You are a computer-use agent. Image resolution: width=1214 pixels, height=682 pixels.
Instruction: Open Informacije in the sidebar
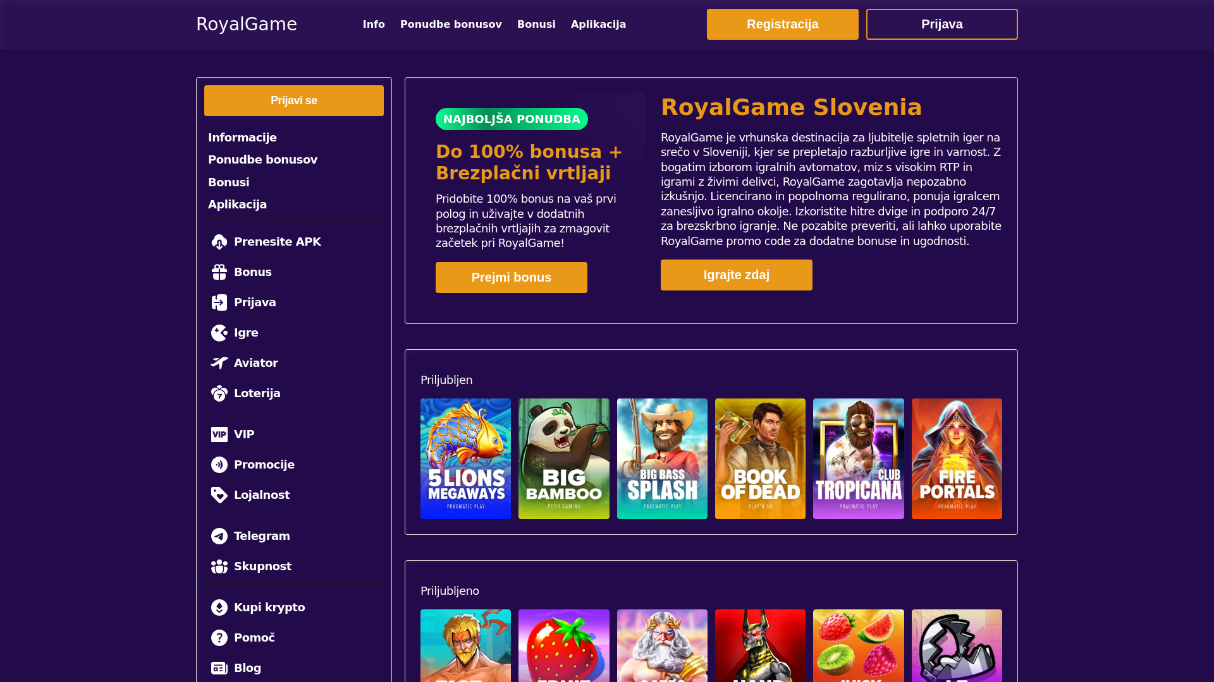(242, 138)
